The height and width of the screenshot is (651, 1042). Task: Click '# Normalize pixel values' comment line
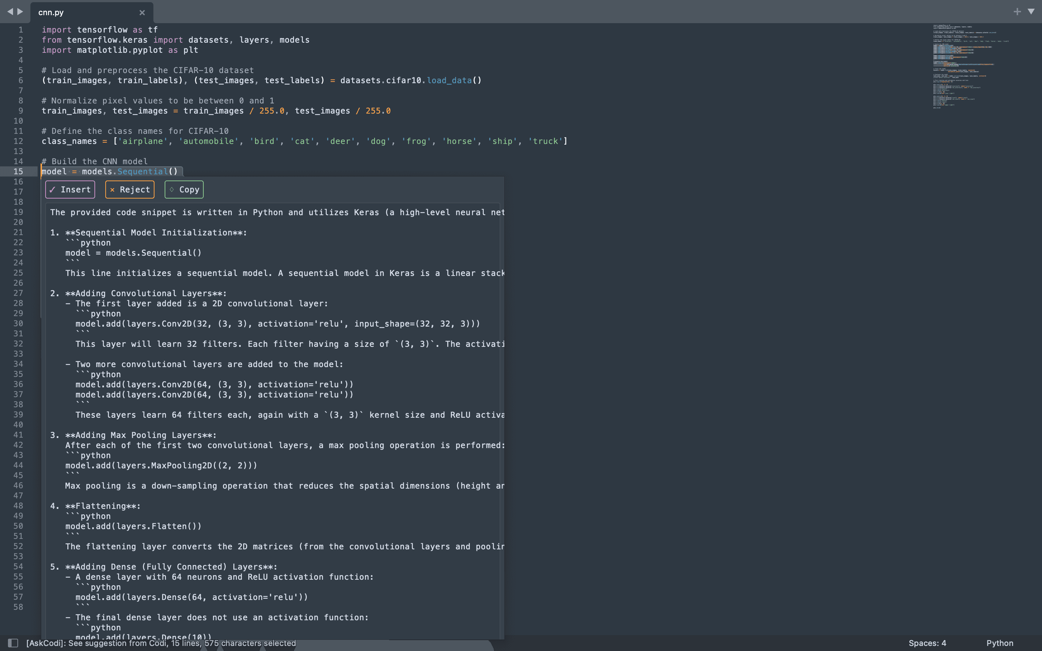(x=158, y=101)
